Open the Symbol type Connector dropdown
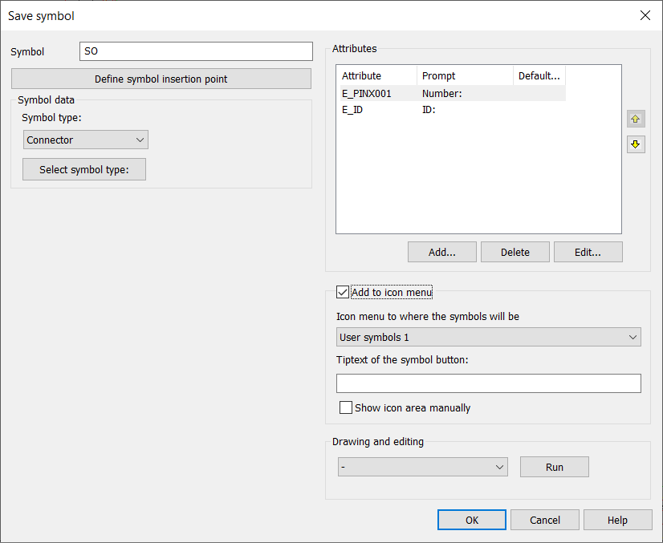This screenshot has height=543, width=663. coord(86,140)
